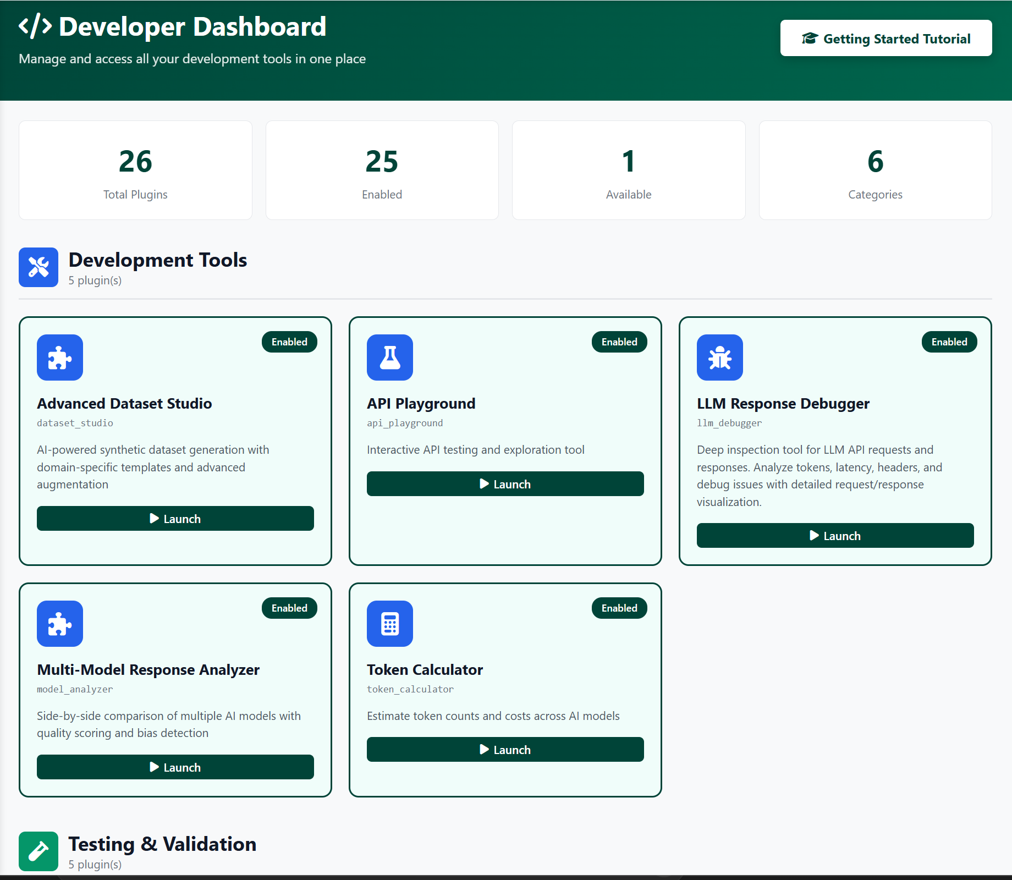Select the Token Calculator calculator icon
The width and height of the screenshot is (1012, 880).
click(x=389, y=624)
